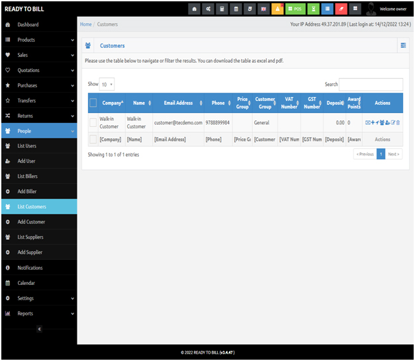Click into the Search input field
415x361 pixels.
[371, 85]
